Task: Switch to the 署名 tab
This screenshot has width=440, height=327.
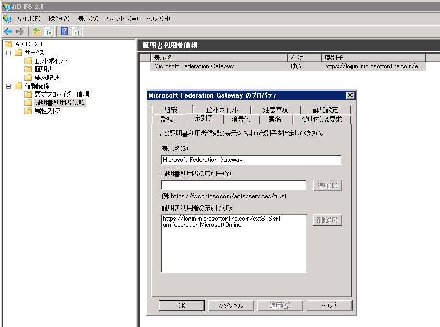Action: 275,119
